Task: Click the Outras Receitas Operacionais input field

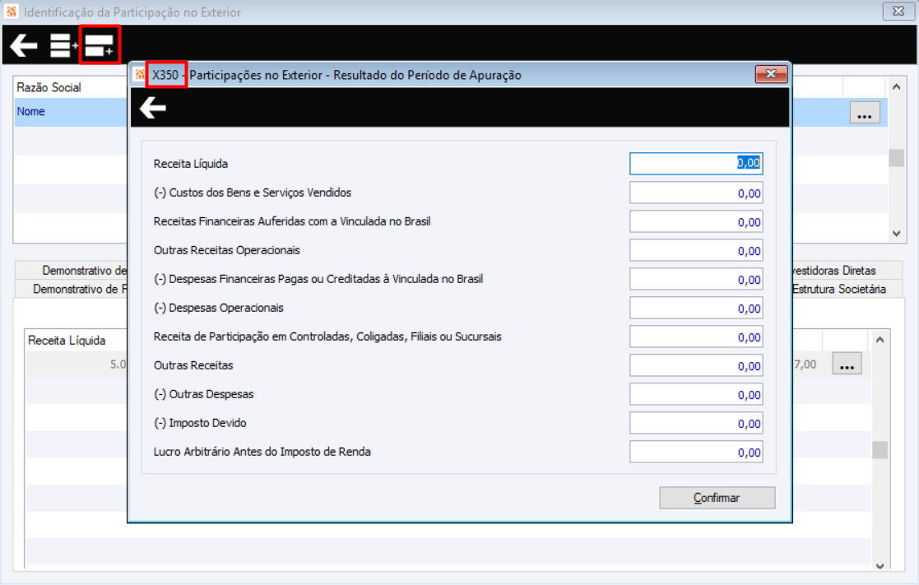Action: click(696, 250)
